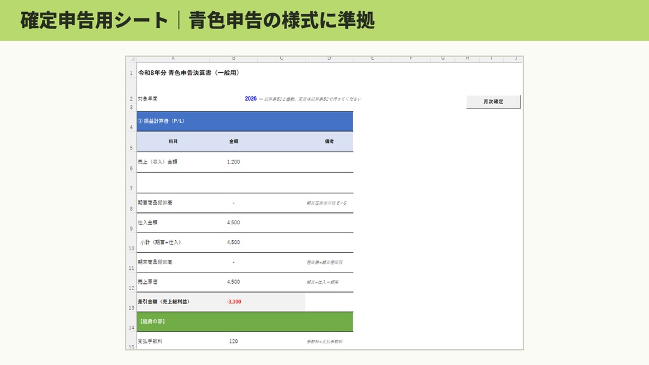This screenshot has width=649, height=365.
Task: Click 4,500 in the 売上原価 row
Action: pyautogui.click(x=233, y=282)
